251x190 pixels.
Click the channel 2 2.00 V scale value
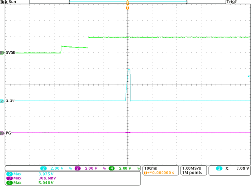pos(57,168)
